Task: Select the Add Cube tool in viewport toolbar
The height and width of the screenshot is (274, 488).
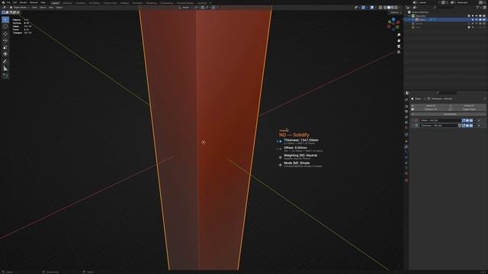Action: 5,76
